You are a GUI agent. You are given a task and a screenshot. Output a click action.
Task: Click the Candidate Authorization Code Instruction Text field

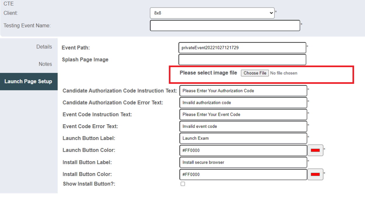coord(243,91)
